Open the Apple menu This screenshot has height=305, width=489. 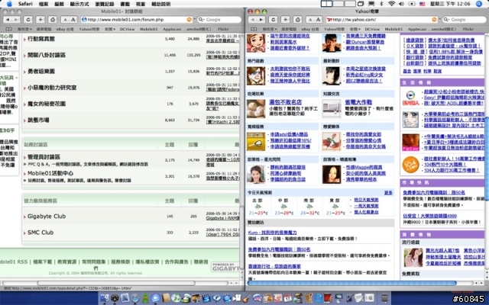9,4
